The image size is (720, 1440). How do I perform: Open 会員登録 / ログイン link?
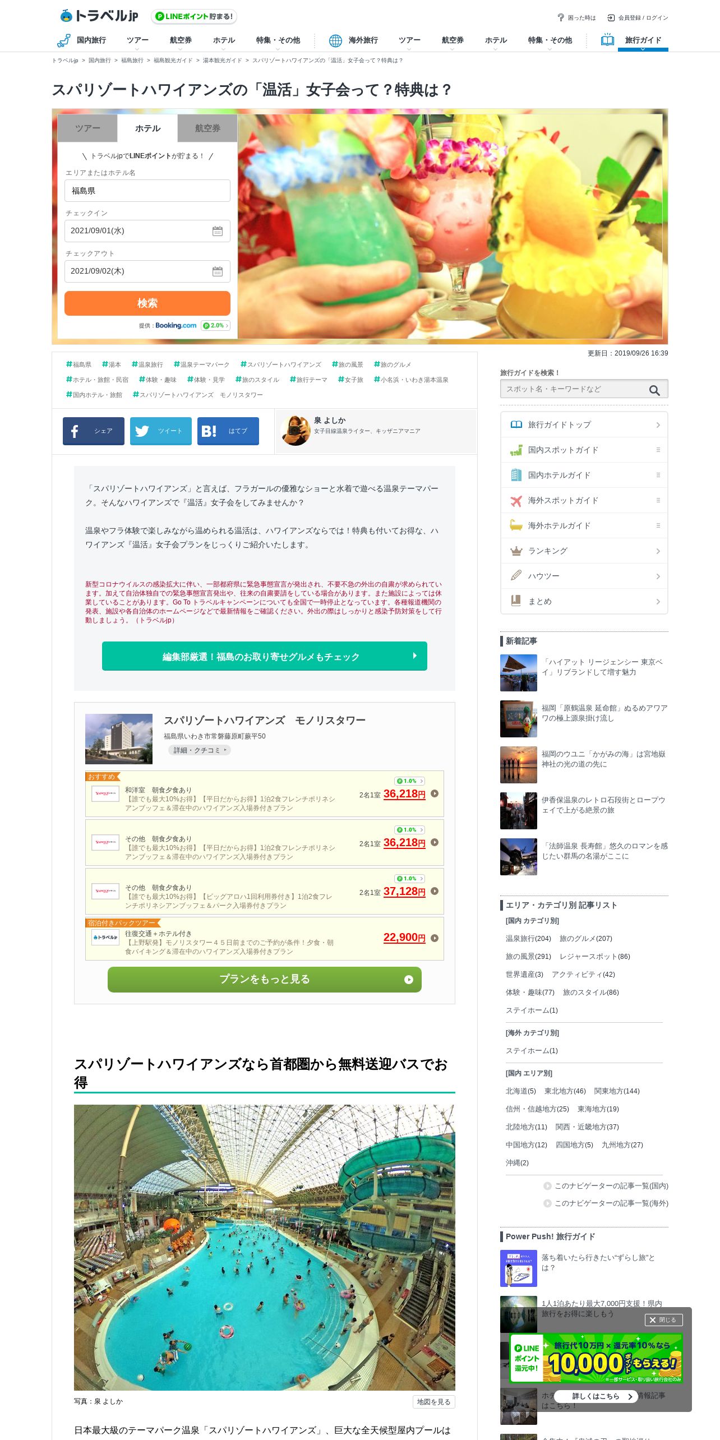(638, 18)
